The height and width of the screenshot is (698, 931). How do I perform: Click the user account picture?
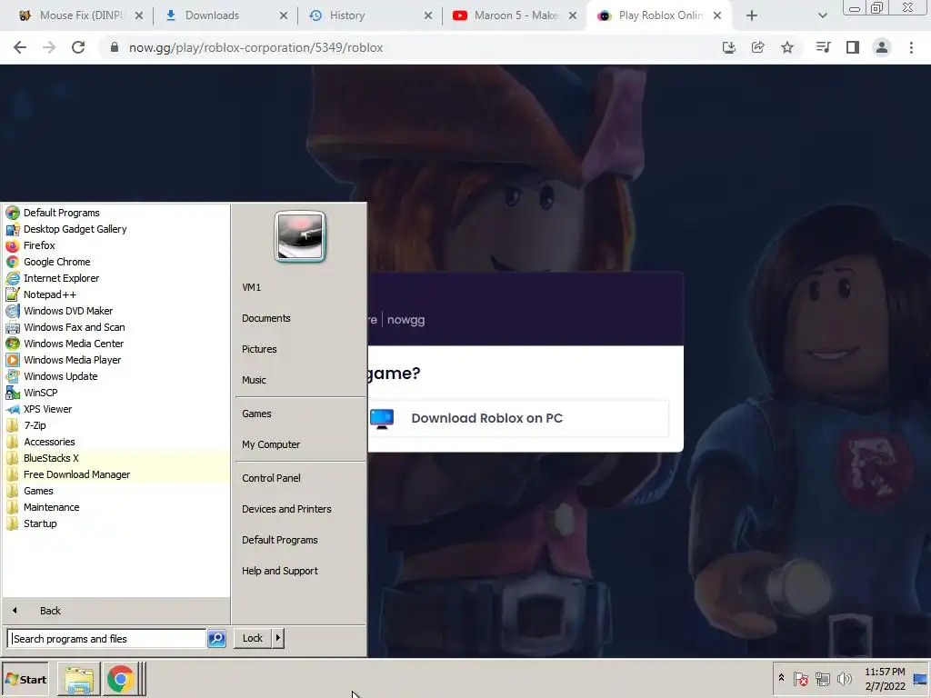point(300,237)
